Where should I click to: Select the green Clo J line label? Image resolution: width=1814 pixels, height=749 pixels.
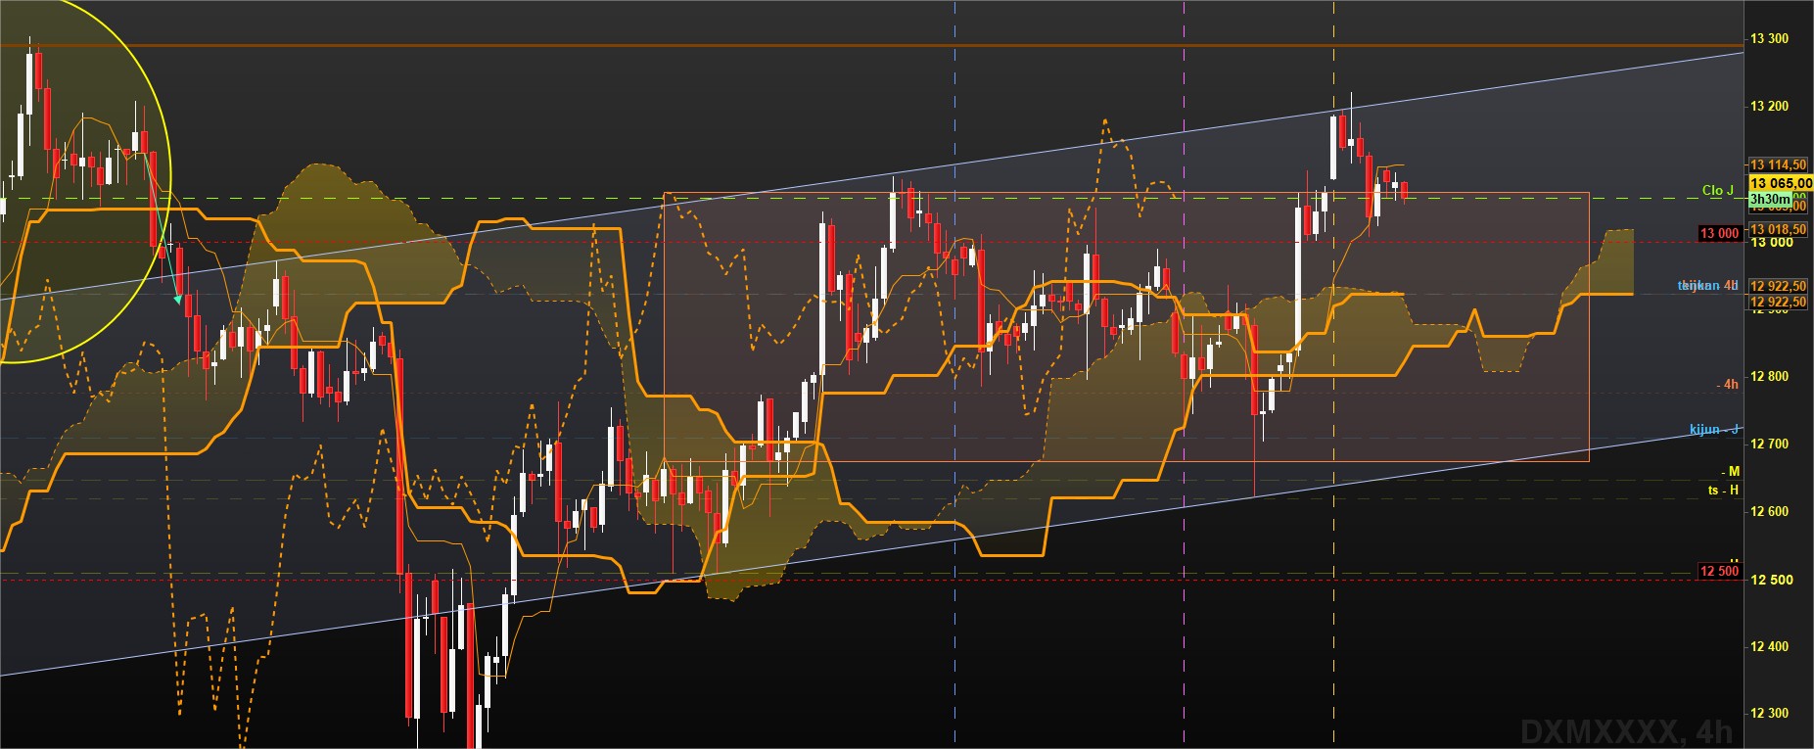pos(1717,190)
